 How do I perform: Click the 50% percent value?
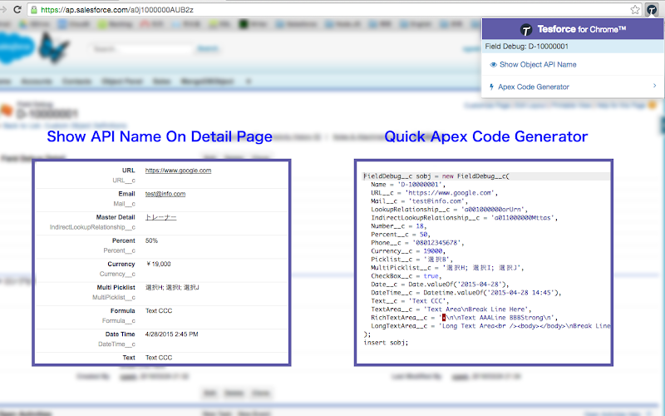[x=151, y=240]
